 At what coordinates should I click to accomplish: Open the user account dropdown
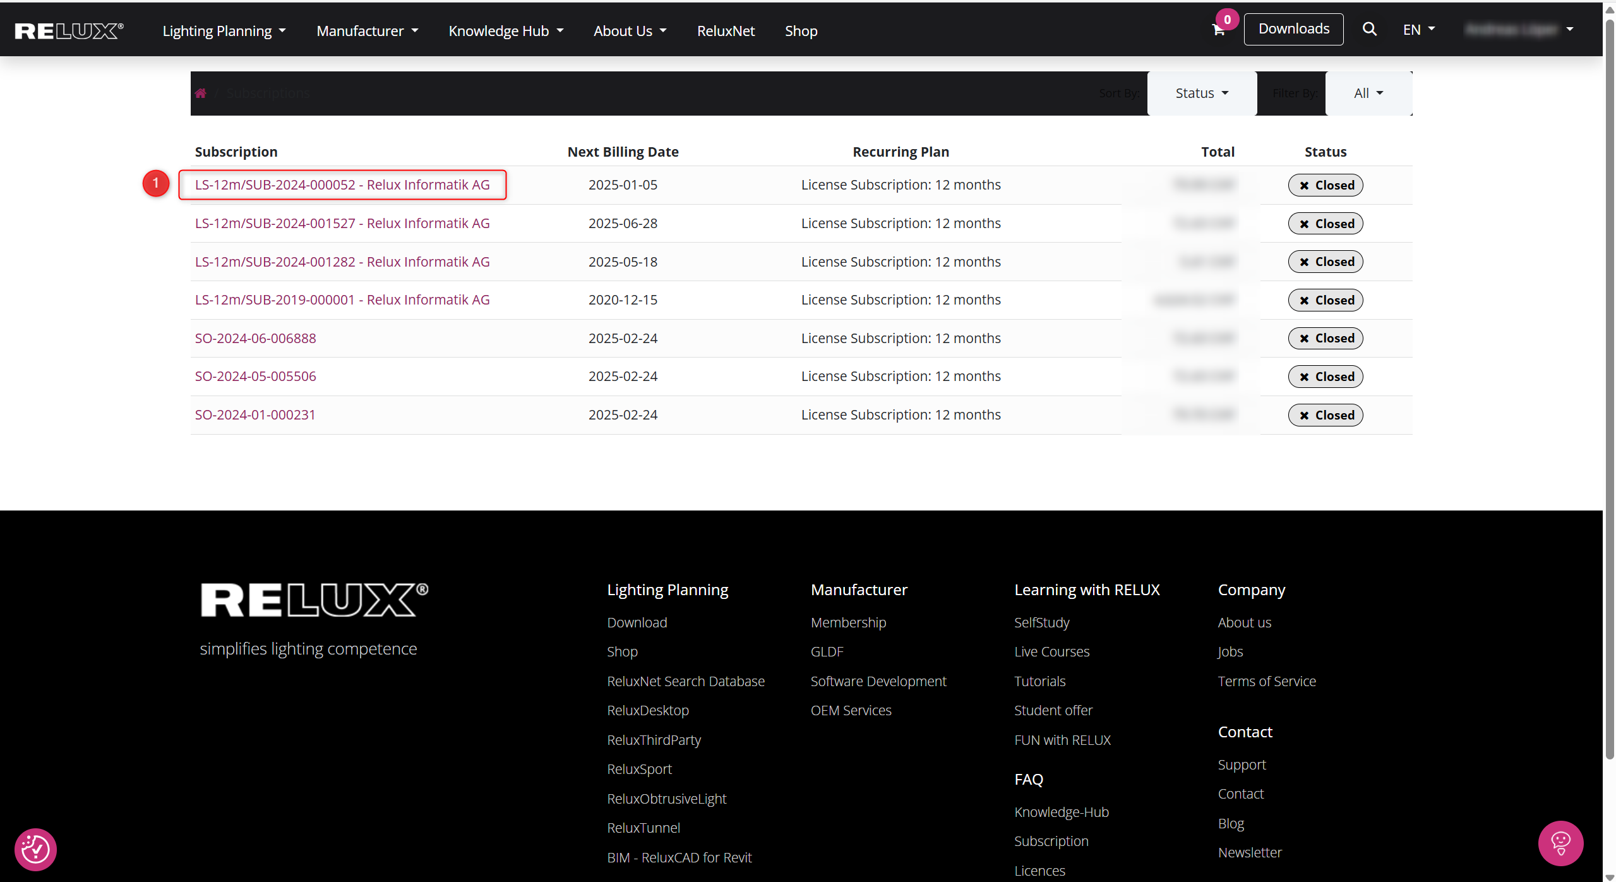coord(1519,30)
